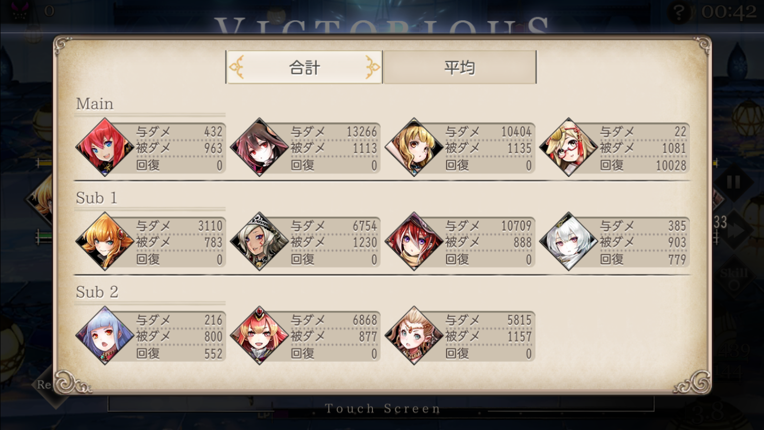Screen dimensions: 764x430
Task: Tap the pink-haired crowned portrait with 6868 damage
Action: [259, 336]
